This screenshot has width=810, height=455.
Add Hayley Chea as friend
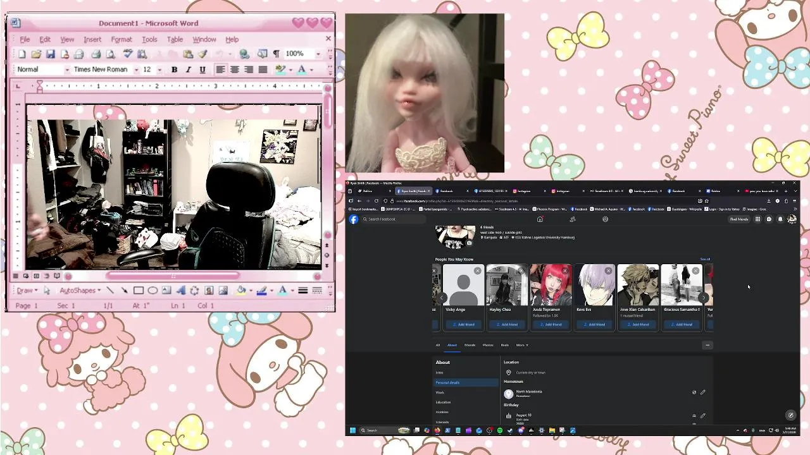click(x=508, y=324)
